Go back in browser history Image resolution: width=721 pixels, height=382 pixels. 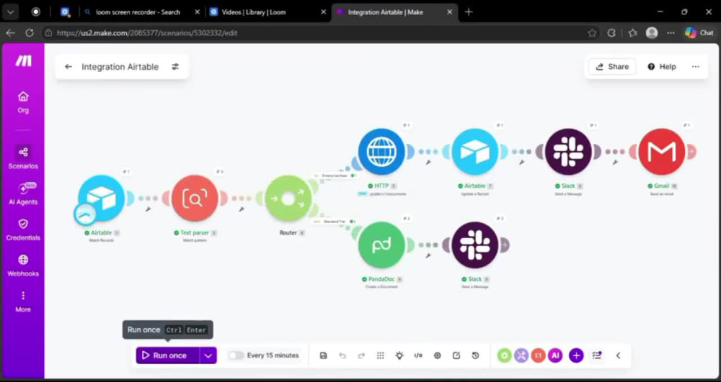(x=10, y=33)
